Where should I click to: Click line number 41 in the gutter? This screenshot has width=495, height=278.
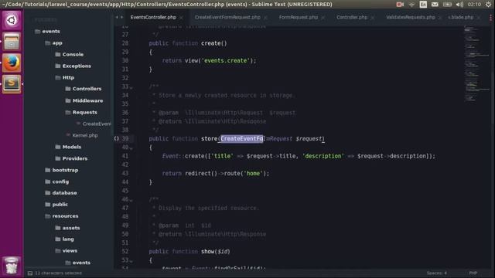tap(125, 156)
